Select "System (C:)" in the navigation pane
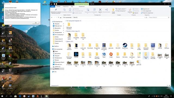The height and width of the screenshot is (98, 174). point(57,66)
